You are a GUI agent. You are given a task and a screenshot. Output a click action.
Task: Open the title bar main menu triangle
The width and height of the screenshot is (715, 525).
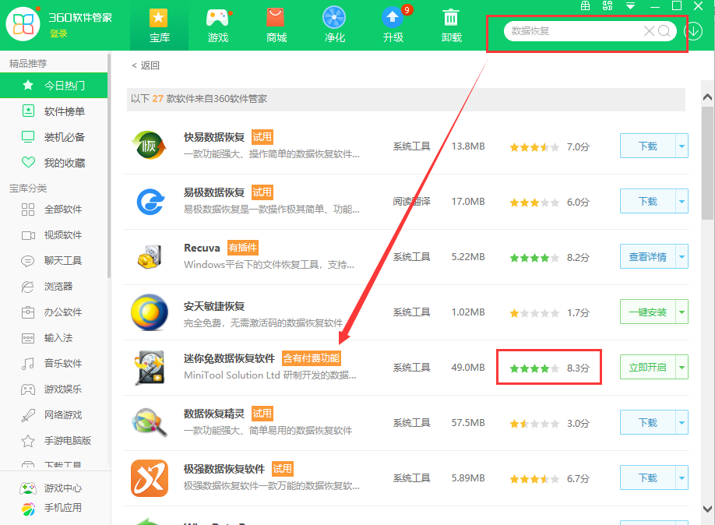pos(631,6)
